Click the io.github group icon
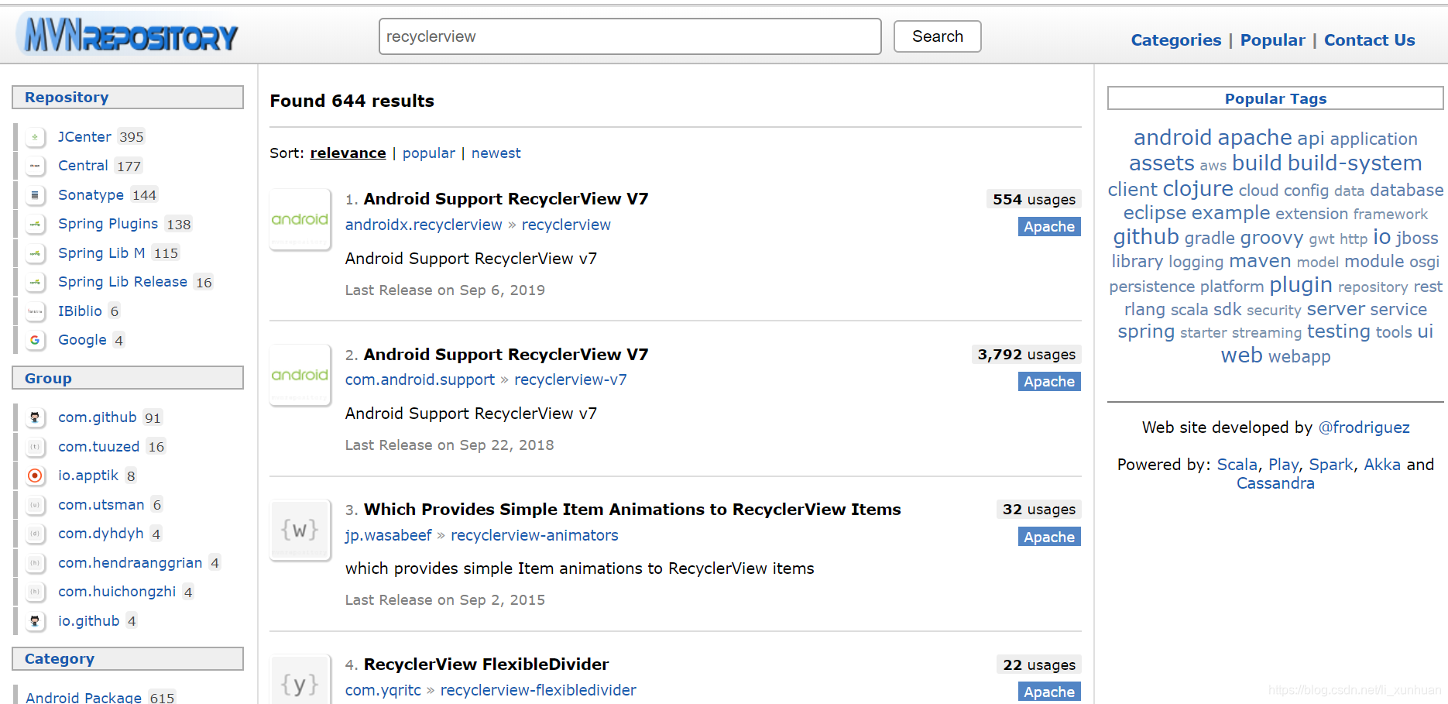 tap(35, 621)
